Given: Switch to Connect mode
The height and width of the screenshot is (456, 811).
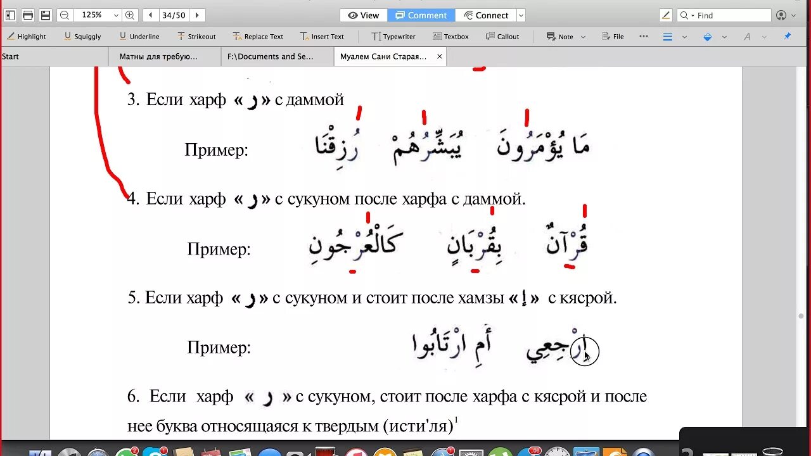Looking at the screenshot, I should [x=486, y=15].
